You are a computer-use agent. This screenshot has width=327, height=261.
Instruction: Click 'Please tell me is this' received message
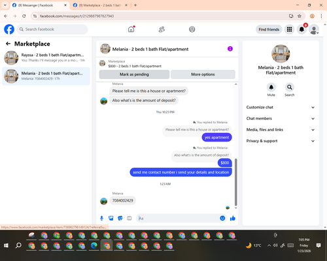tap(149, 91)
